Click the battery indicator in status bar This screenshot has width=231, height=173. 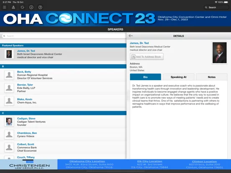tap(226, 2)
